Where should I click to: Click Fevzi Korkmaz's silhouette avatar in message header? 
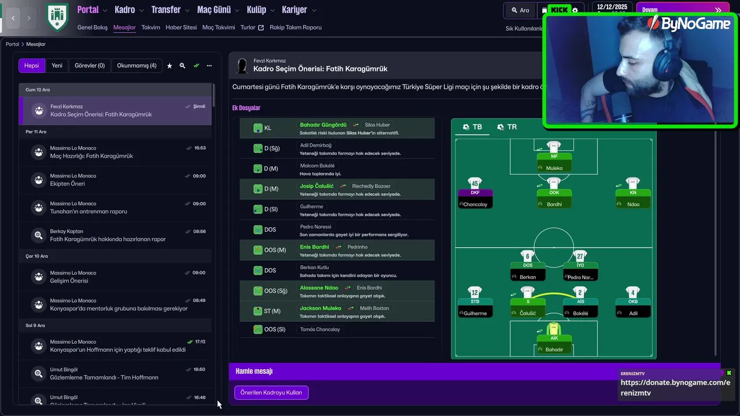pos(242,66)
